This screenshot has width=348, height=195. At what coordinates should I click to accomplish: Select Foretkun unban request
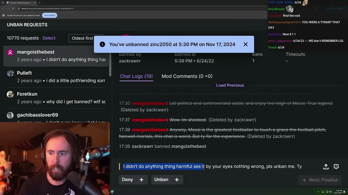click(56, 98)
